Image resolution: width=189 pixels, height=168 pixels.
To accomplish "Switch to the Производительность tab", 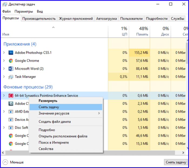I will [x=39, y=19].
